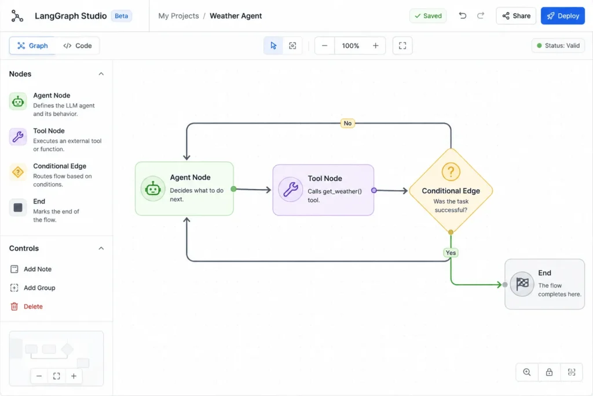This screenshot has height=396, width=593.
Task: Pick the Agent Node robot icon in palette
Action: click(x=18, y=101)
